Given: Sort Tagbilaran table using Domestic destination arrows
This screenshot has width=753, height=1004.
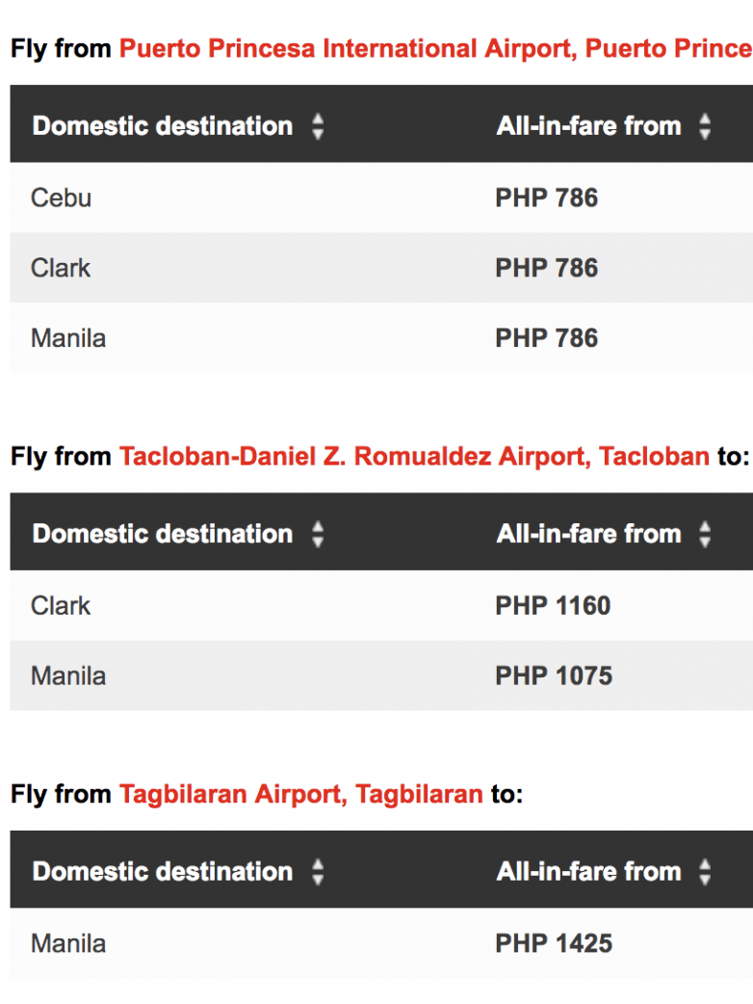Looking at the screenshot, I should (318, 872).
